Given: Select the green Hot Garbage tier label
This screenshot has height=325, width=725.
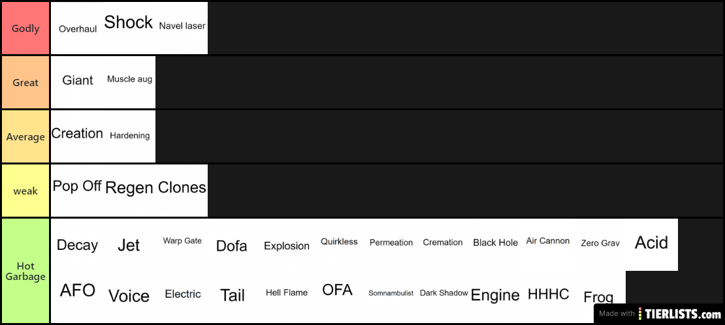Looking at the screenshot, I should click(x=25, y=271).
